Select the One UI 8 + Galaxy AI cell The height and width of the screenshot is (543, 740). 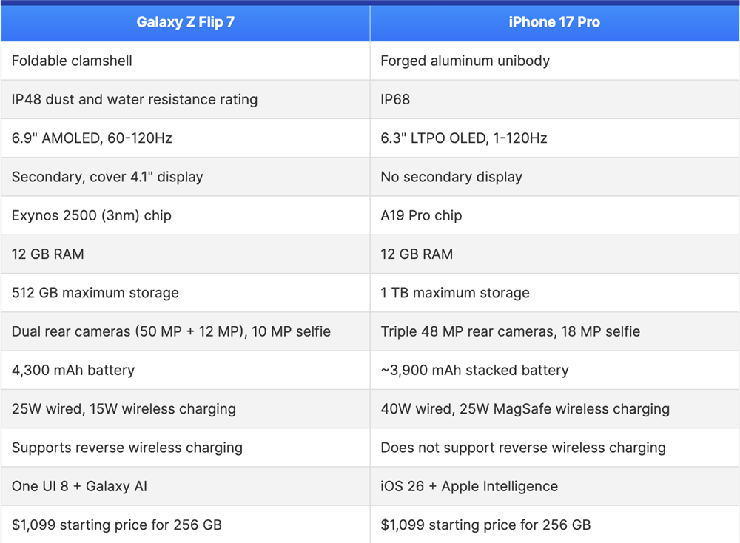[x=85, y=486]
